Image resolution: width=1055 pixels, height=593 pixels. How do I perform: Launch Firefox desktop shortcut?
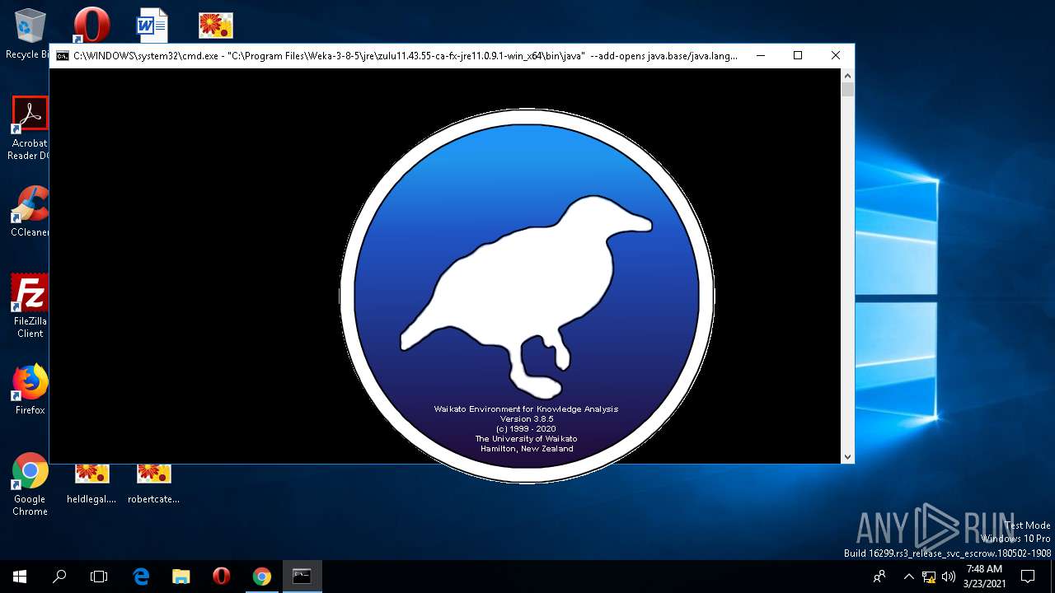[x=30, y=390]
